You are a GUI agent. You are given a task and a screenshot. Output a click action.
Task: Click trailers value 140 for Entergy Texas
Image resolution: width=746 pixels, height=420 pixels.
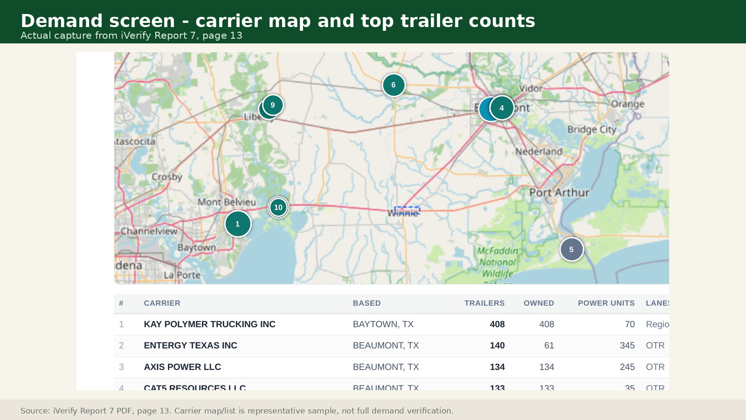[497, 346]
